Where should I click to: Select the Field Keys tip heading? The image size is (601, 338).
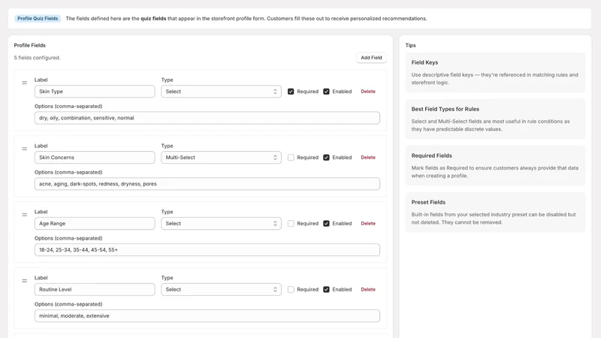click(x=424, y=62)
